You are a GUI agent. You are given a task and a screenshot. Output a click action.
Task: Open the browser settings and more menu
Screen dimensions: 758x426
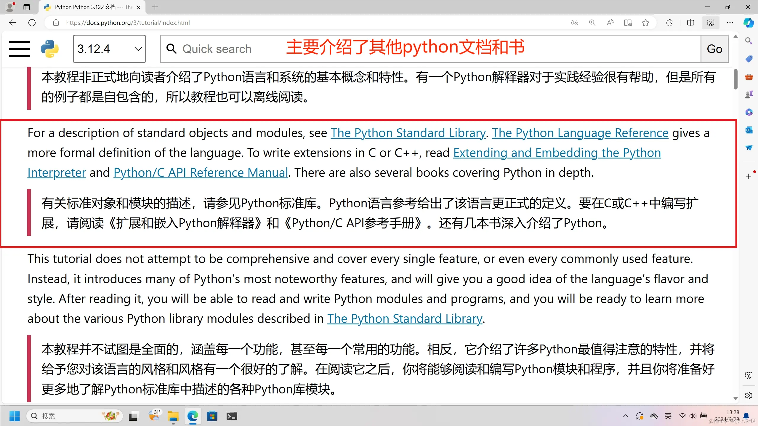coord(730,23)
